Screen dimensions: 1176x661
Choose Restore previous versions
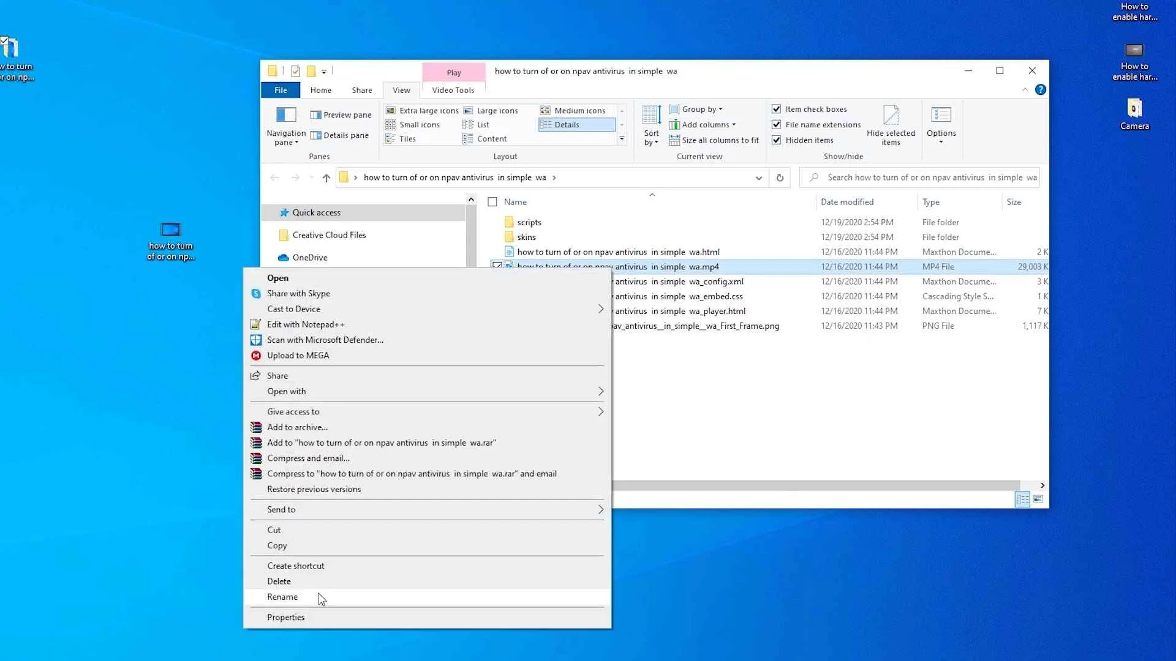[427, 490]
